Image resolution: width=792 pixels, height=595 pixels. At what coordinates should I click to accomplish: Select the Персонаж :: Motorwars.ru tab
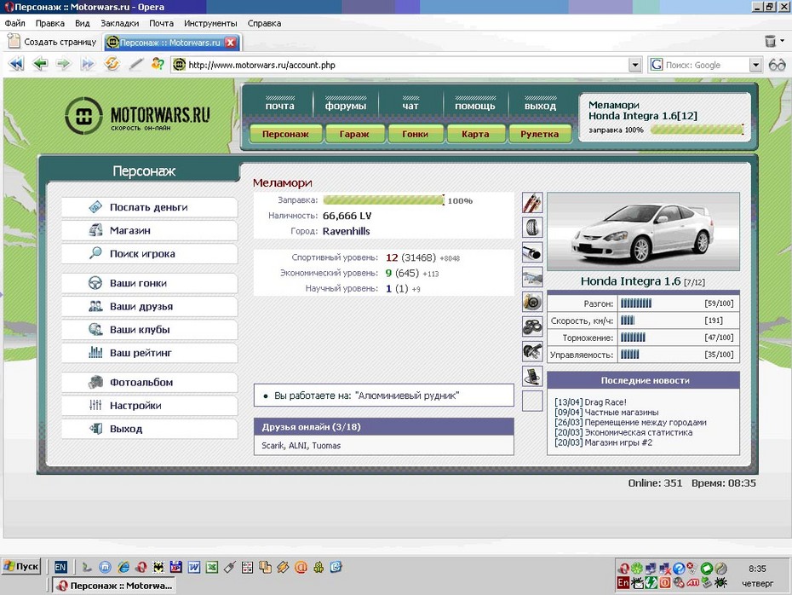(x=172, y=43)
